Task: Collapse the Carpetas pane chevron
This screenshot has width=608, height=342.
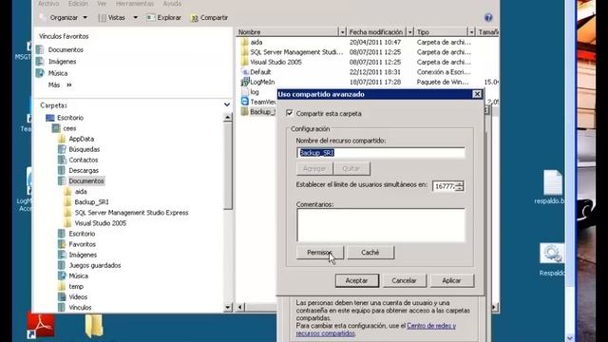Action: coord(227,104)
